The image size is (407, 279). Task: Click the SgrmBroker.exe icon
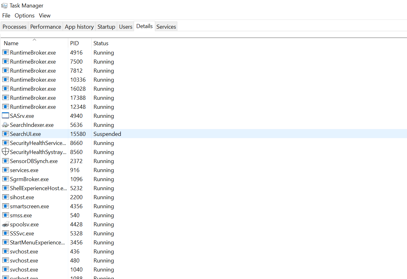pos(6,179)
